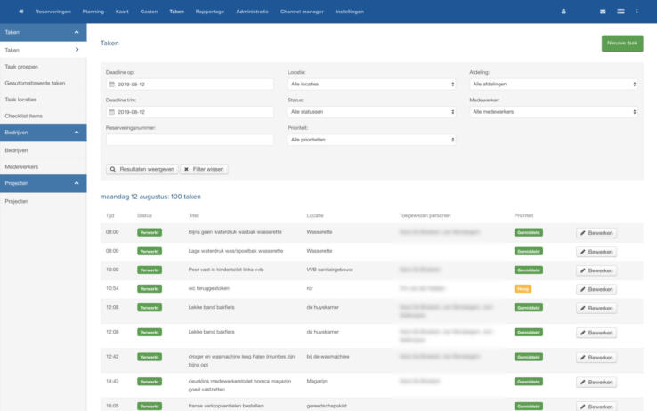
Task: Click 'franse verloopventielen bestellen' task title
Action: (226, 406)
